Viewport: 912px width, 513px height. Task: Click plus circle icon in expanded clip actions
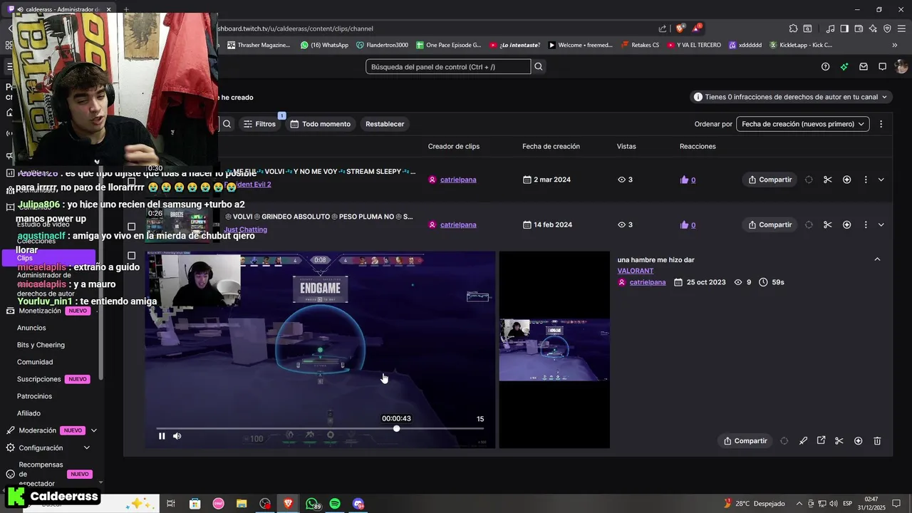pyautogui.click(x=858, y=441)
